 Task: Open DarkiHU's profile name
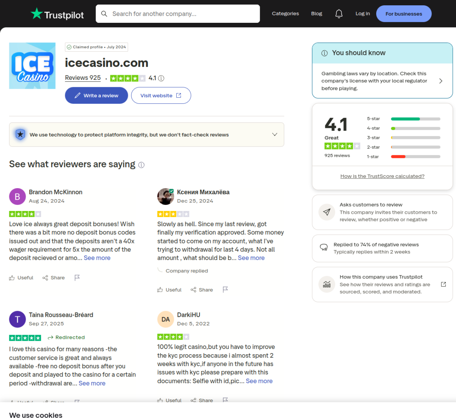click(x=188, y=315)
